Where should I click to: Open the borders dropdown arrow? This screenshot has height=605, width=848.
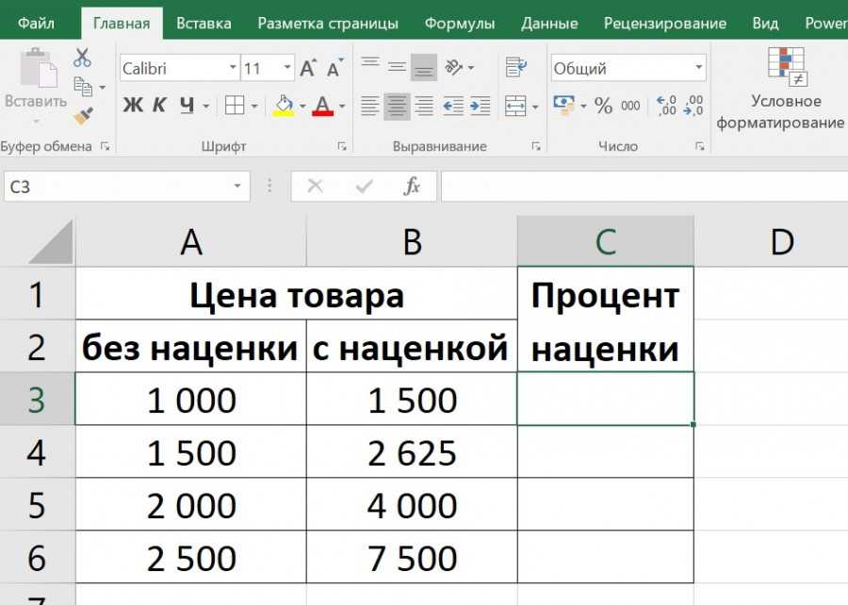(x=254, y=106)
